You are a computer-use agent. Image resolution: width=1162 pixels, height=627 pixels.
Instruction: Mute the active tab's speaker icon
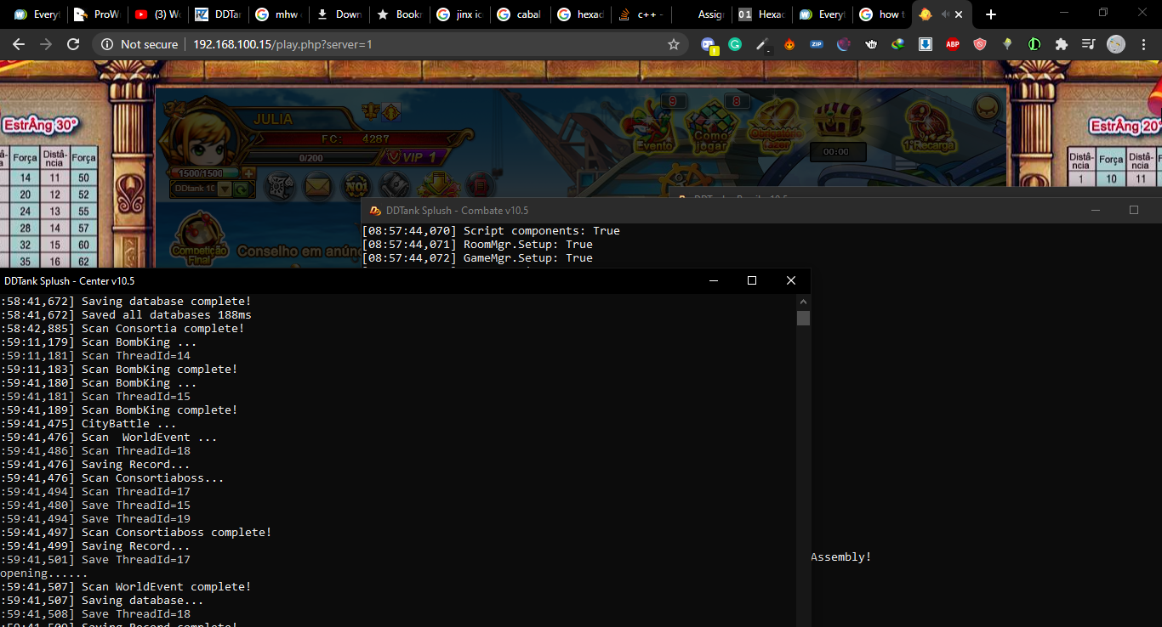[944, 14]
